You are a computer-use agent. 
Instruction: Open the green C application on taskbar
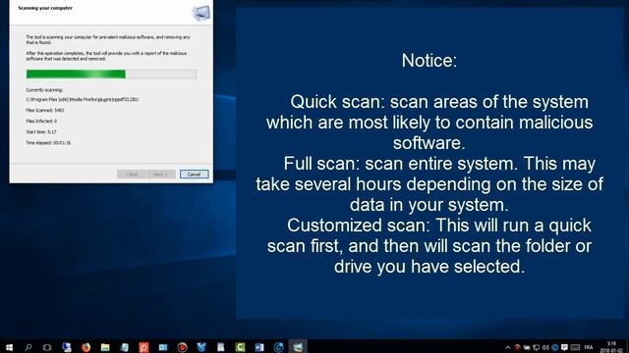(240, 347)
